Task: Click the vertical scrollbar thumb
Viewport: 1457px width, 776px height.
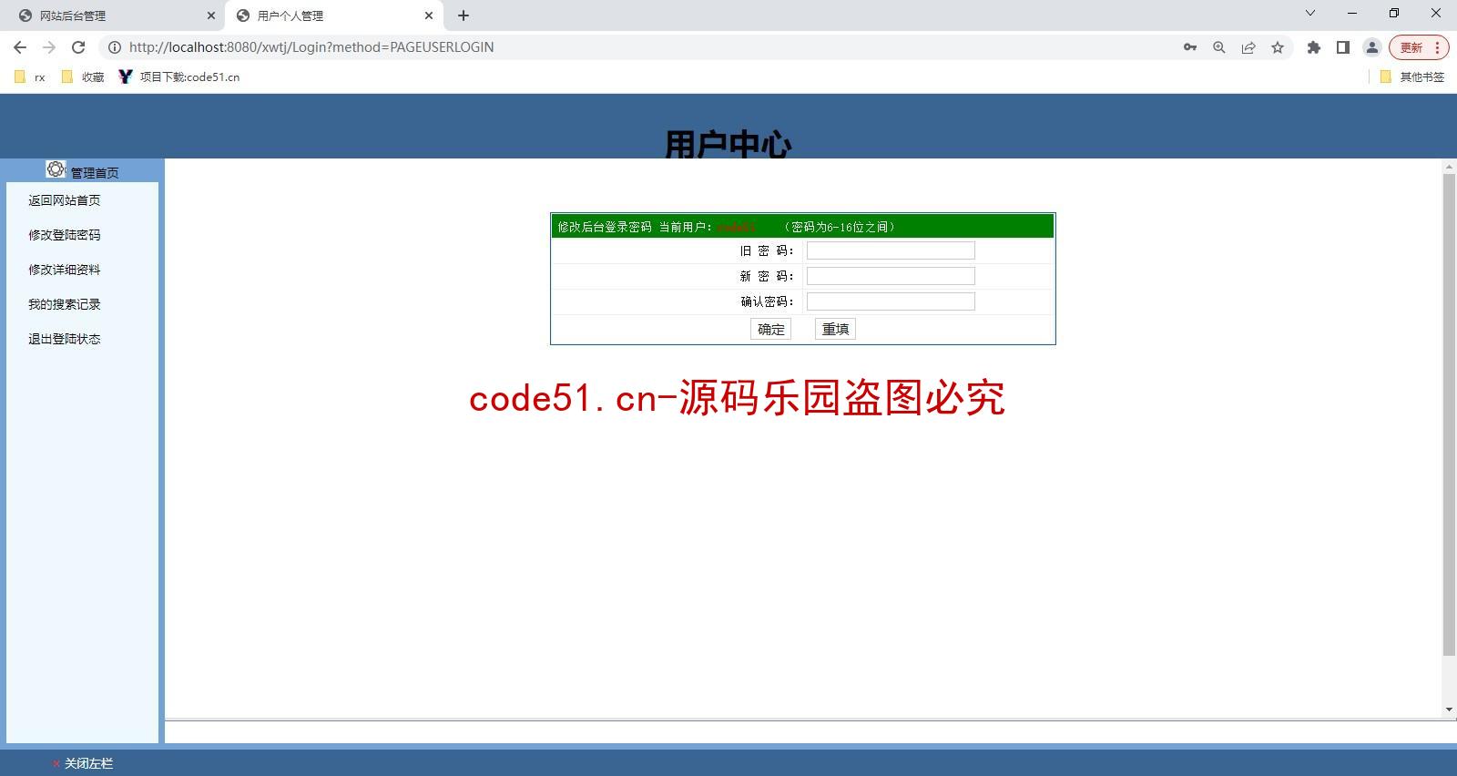Action: coord(1449,414)
